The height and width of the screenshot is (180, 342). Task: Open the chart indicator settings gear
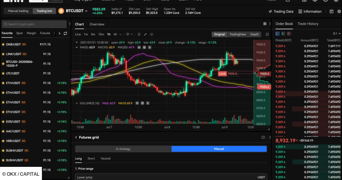(152, 34)
